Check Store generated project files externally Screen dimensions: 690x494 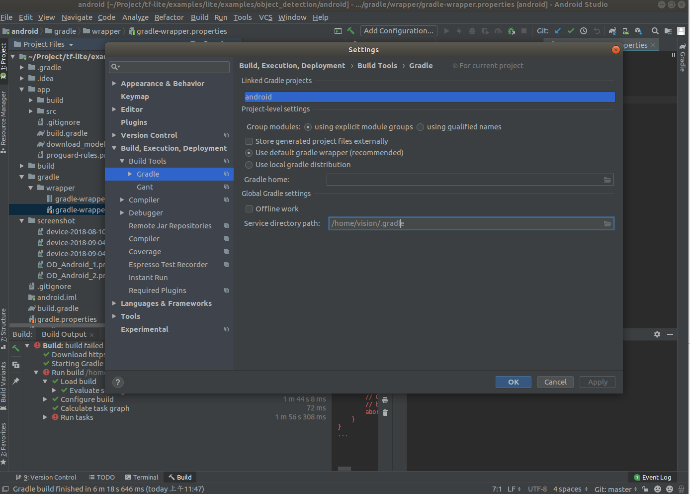[x=249, y=141]
